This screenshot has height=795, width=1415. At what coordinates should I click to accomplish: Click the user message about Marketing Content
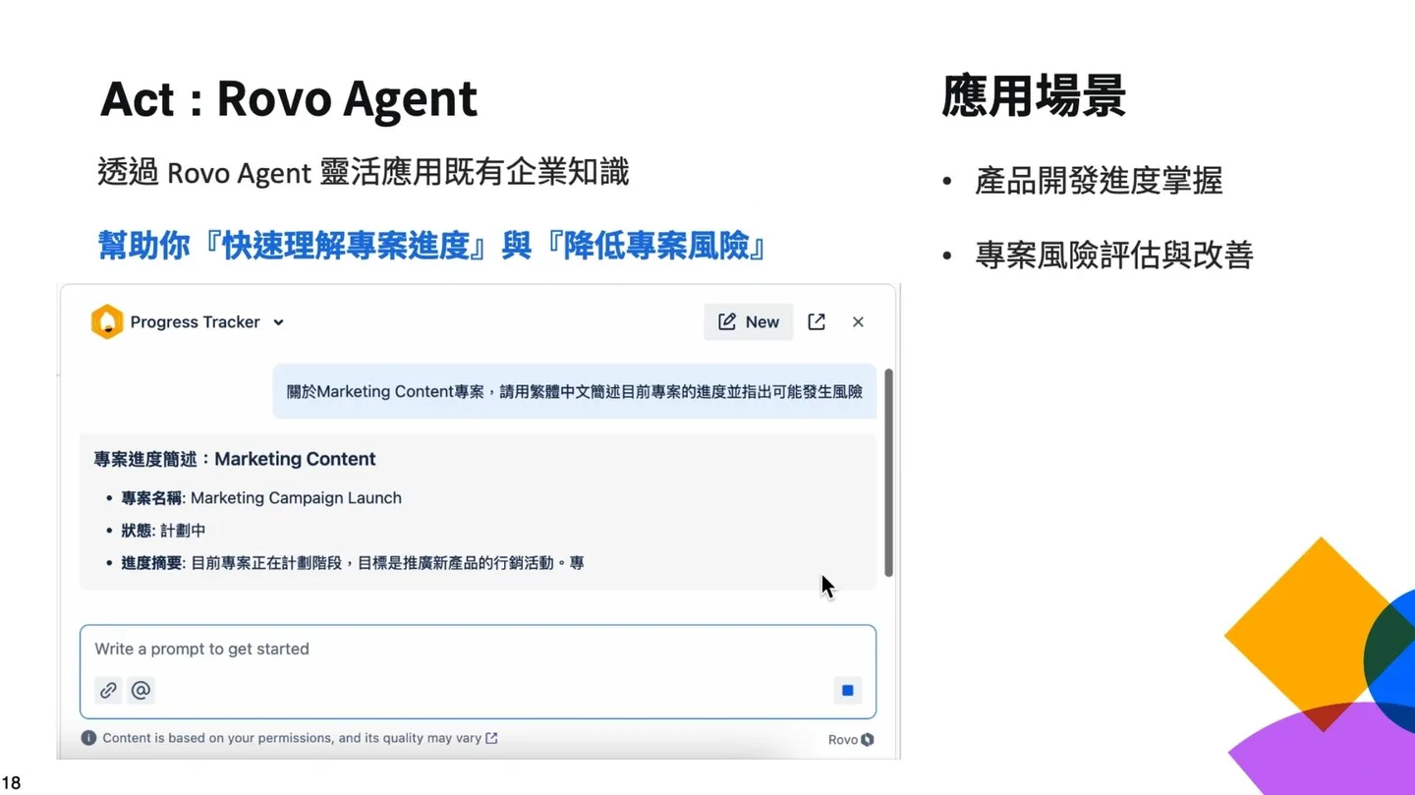575,391
